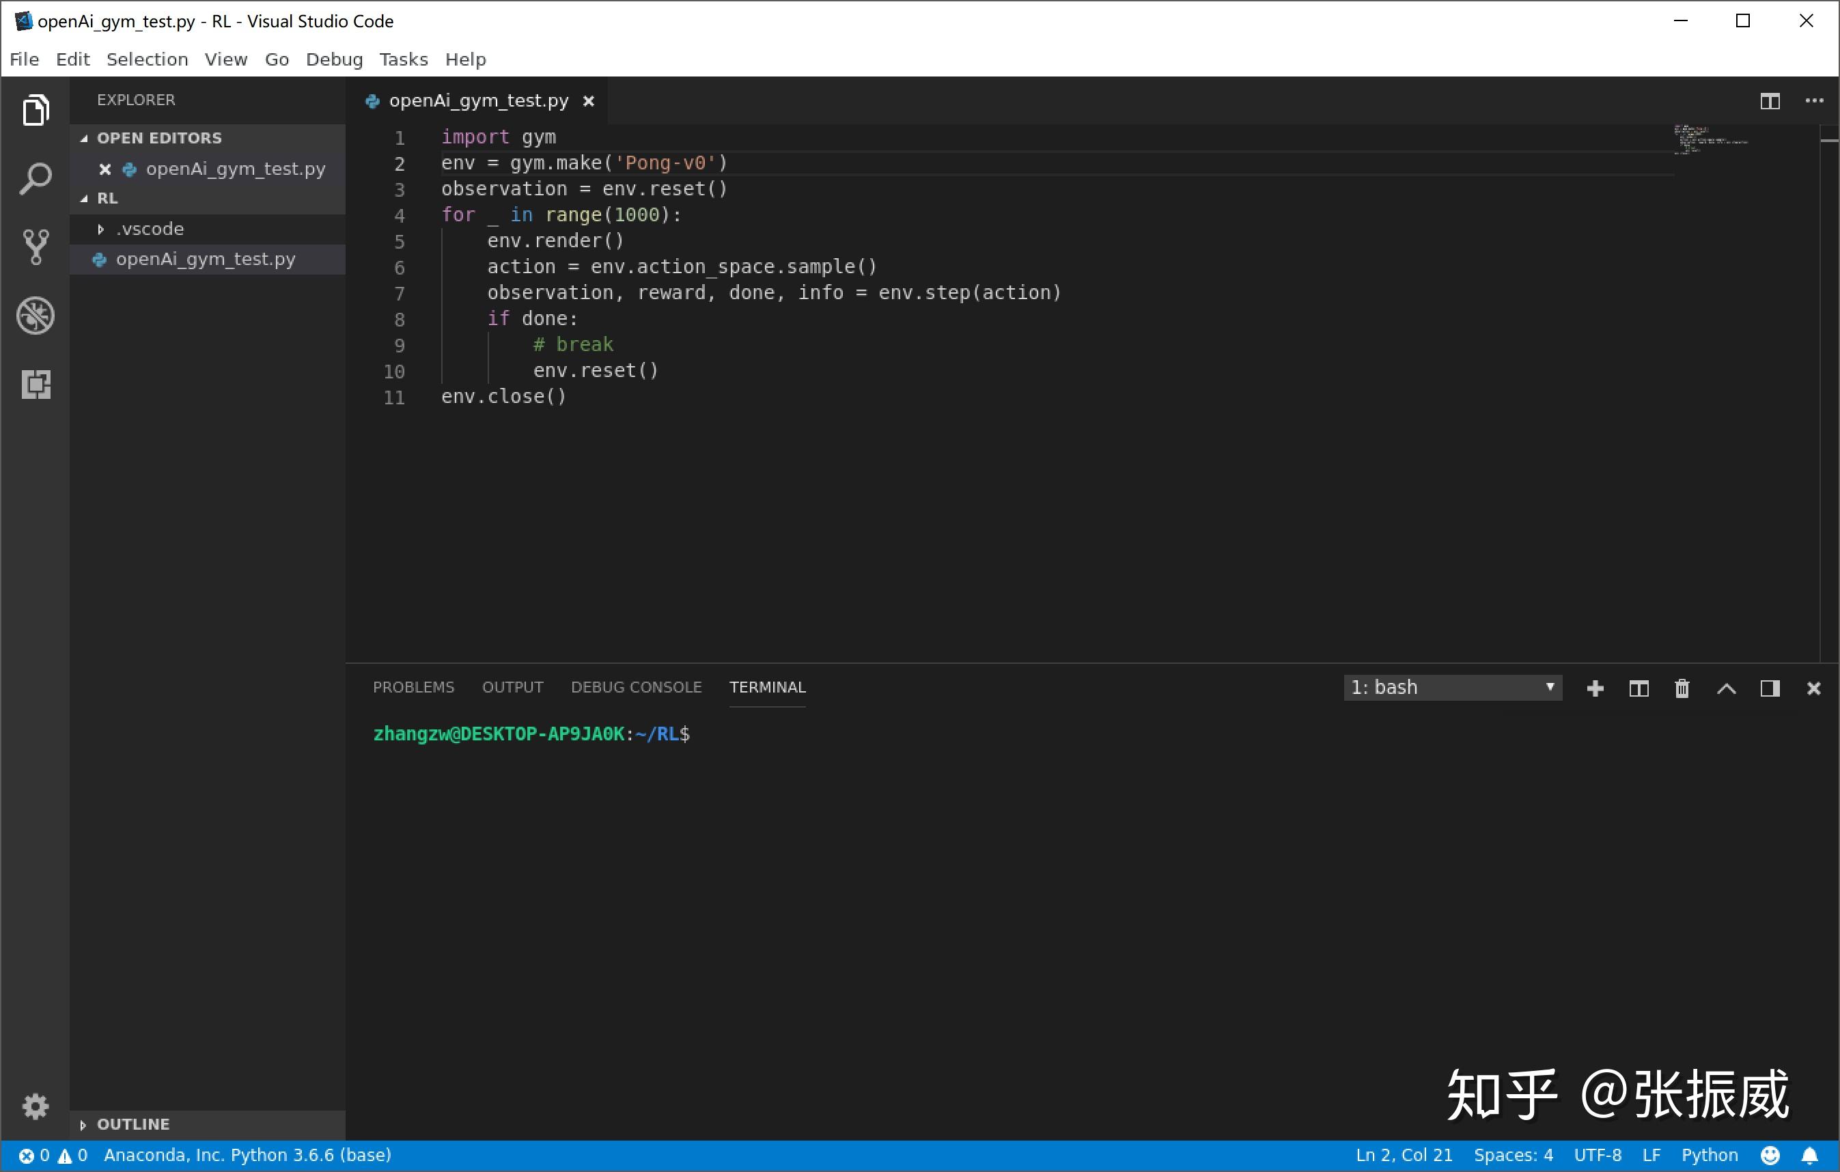Click the editor vertical scrollbar

pos(1828,393)
